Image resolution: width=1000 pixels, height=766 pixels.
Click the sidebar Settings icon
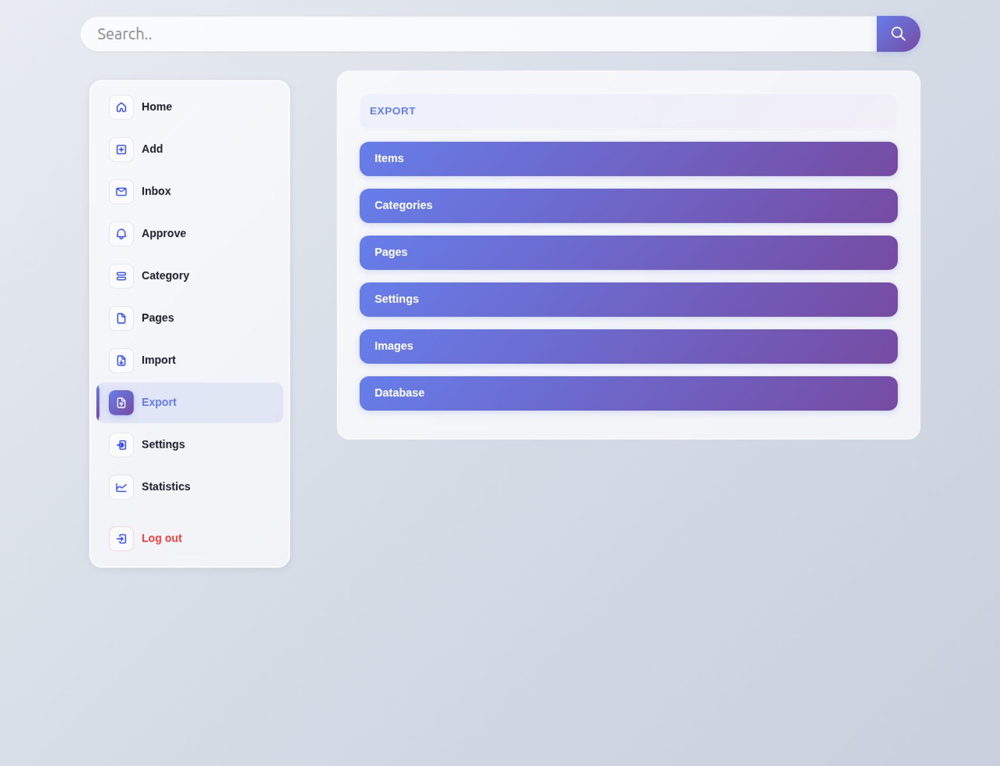(121, 445)
